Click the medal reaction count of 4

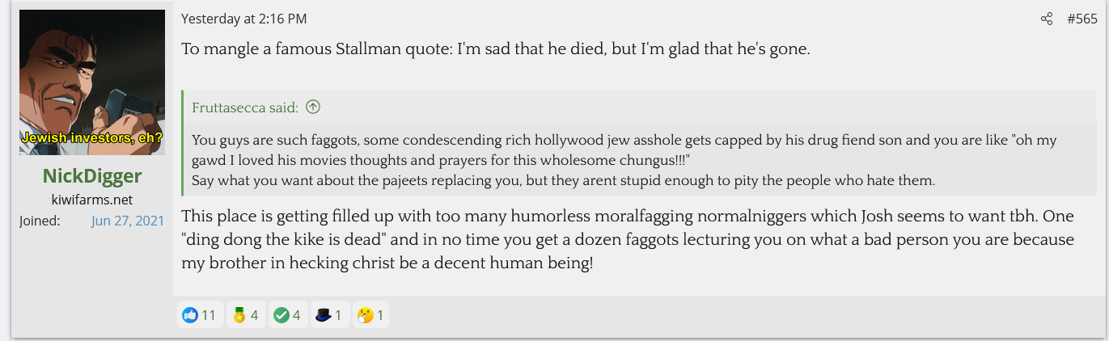coord(254,315)
